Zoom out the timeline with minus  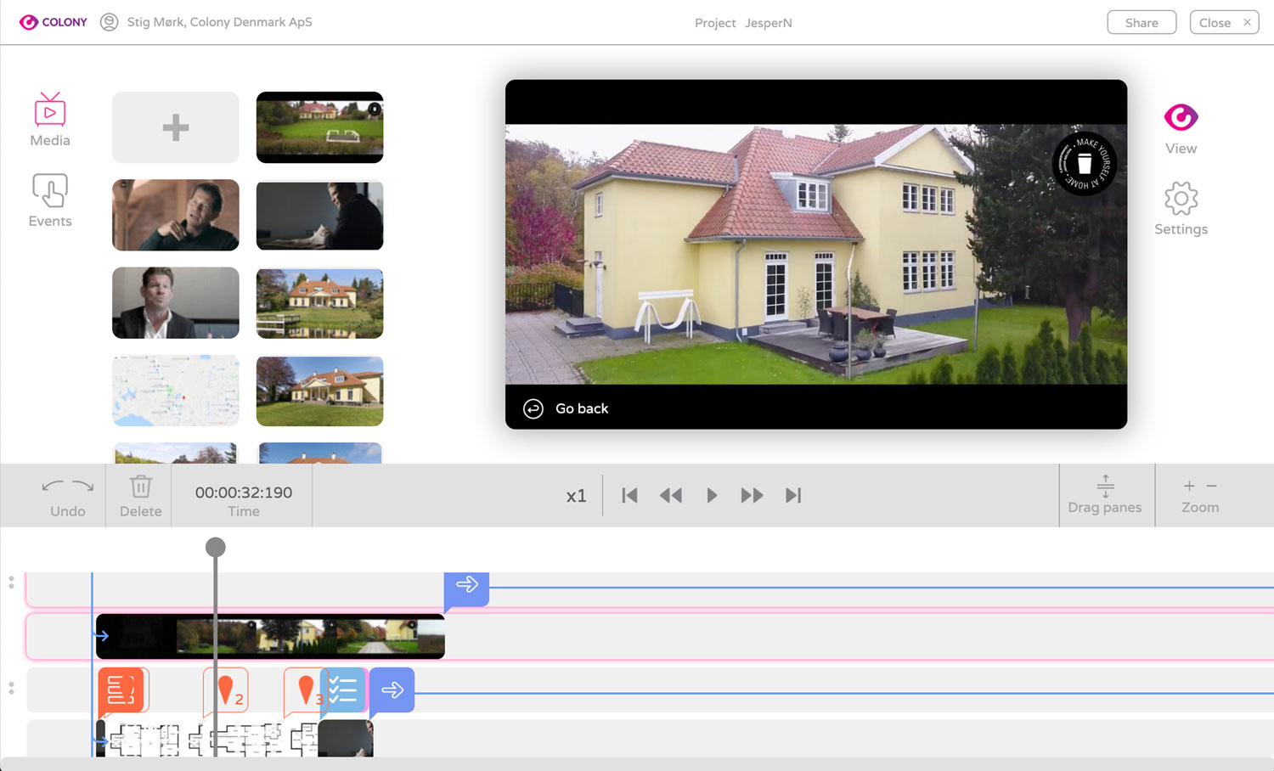1211,486
